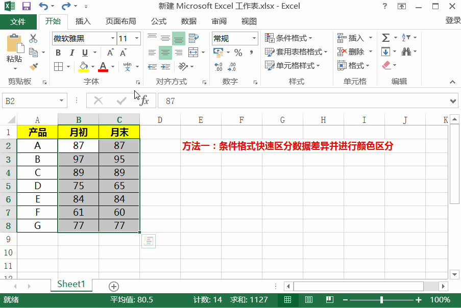
Task: Click the Increase Indent icon
Action: pyautogui.click(x=165, y=67)
